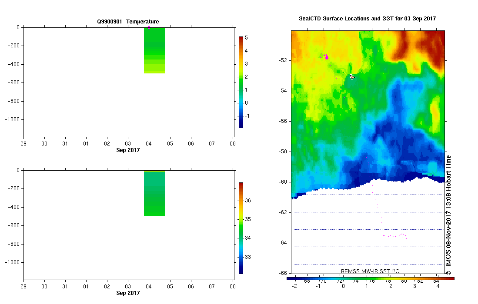Click date tick '06' under the salinity plot
478x304 pixels.
click(x=191, y=287)
